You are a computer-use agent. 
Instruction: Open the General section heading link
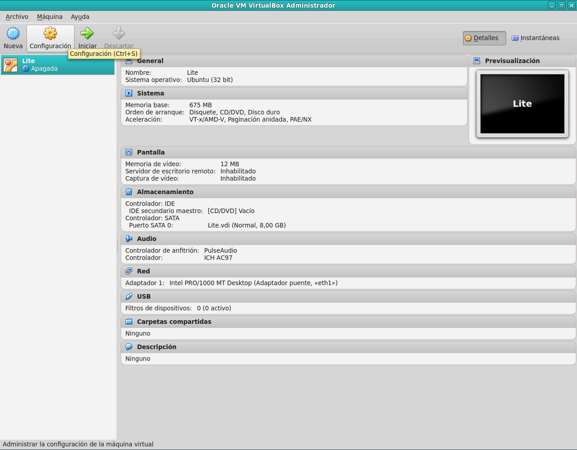(x=150, y=61)
